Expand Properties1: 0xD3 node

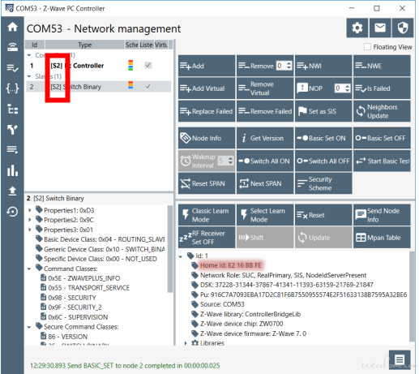(x=30, y=210)
